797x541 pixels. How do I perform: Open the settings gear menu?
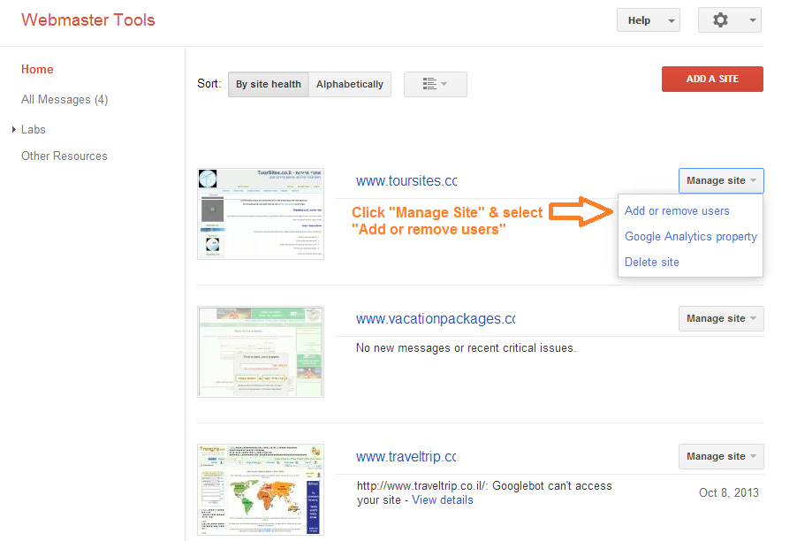[x=729, y=20]
